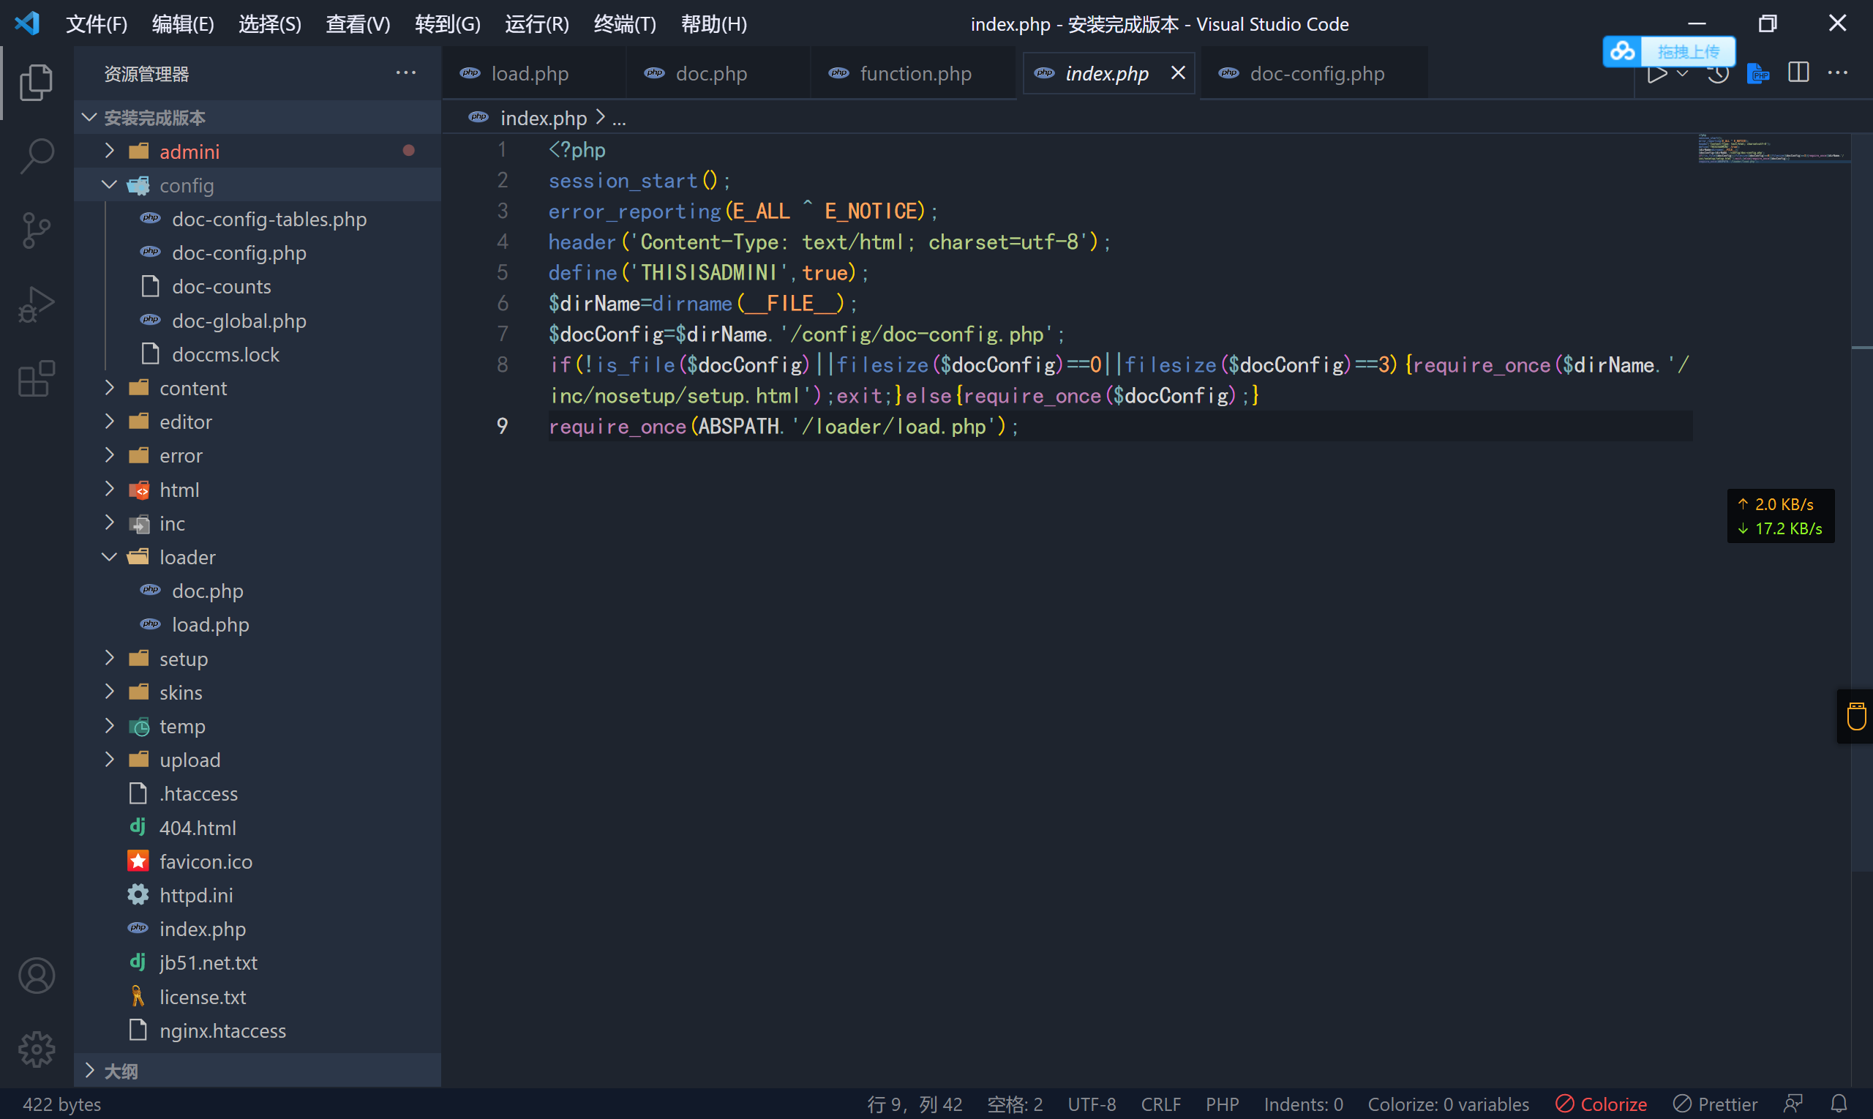Open the Extensions view
This screenshot has width=1873, height=1119.
[36, 378]
